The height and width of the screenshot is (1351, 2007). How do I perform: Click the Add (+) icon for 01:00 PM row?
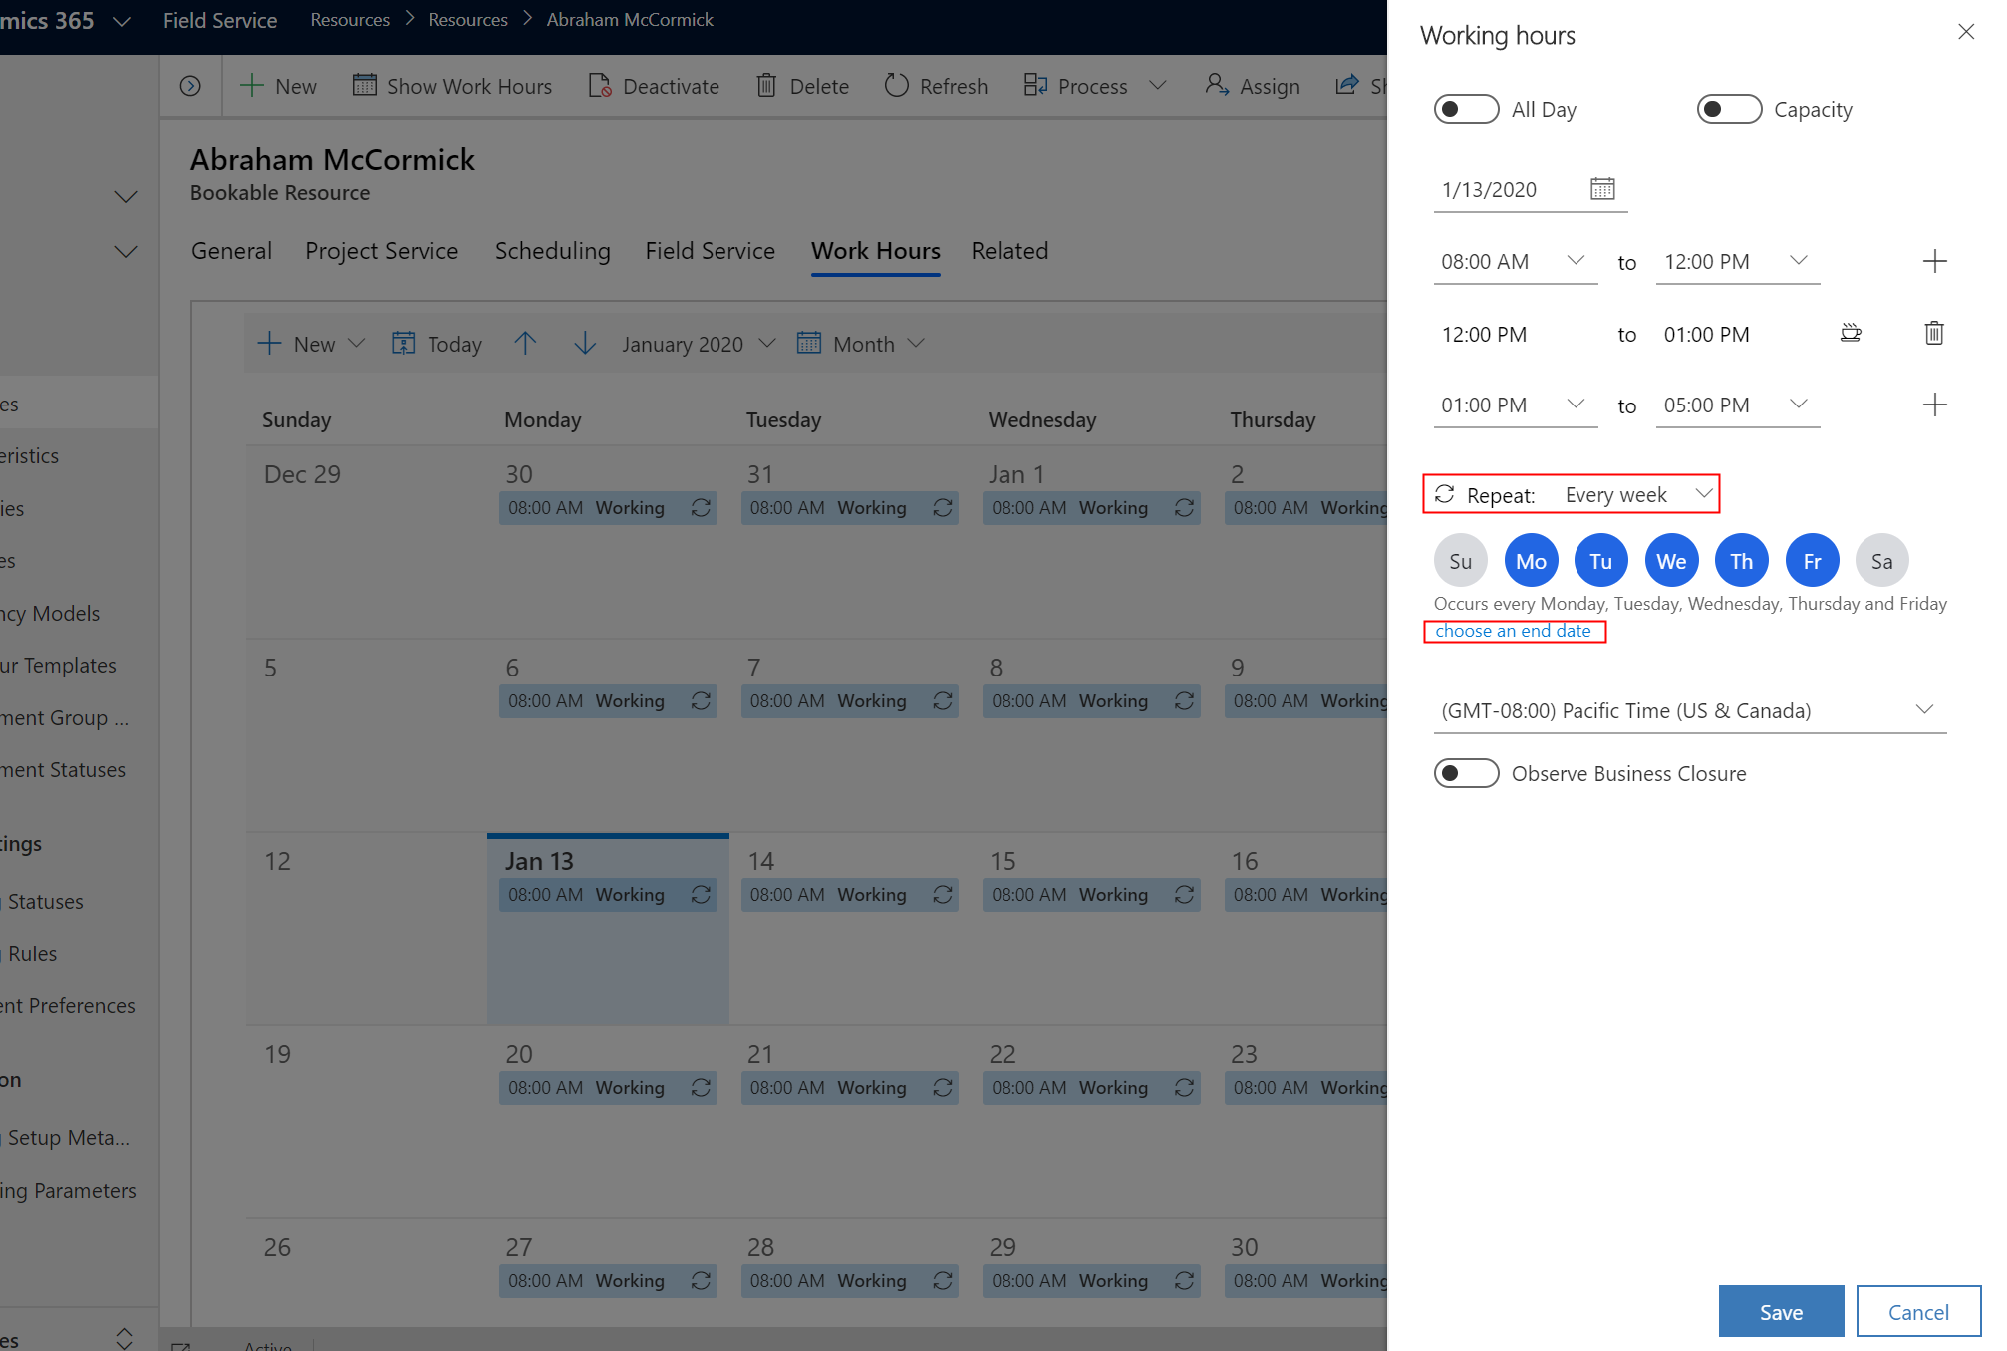tap(1934, 403)
